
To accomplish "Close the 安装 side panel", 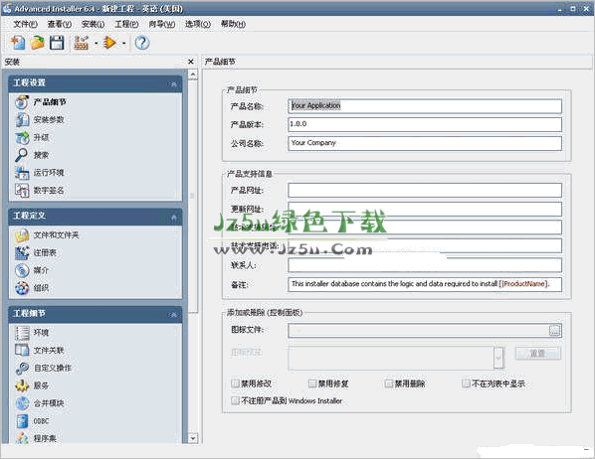I will 191,62.
